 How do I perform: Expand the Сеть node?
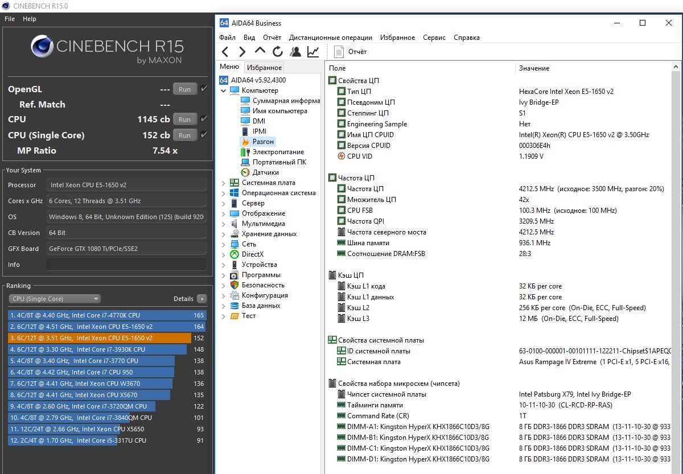click(x=224, y=244)
